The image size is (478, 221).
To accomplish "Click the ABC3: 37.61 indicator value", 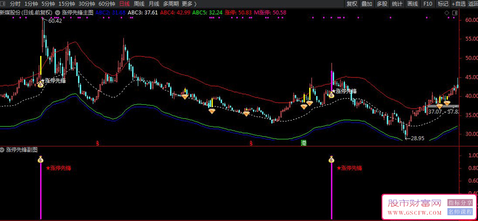I will coord(142,13).
